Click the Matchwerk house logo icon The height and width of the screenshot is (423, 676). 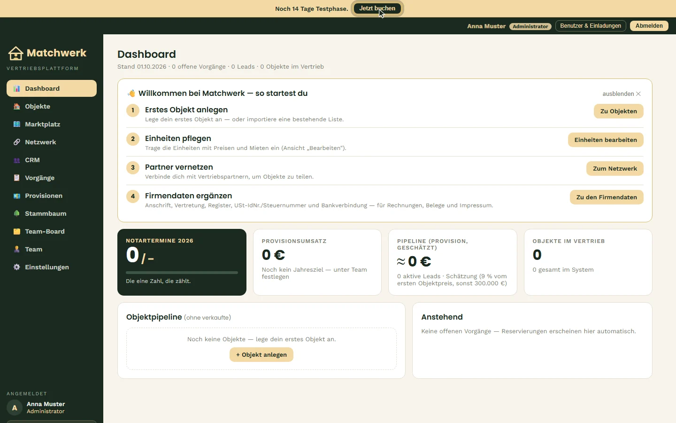click(x=15, y=54)
